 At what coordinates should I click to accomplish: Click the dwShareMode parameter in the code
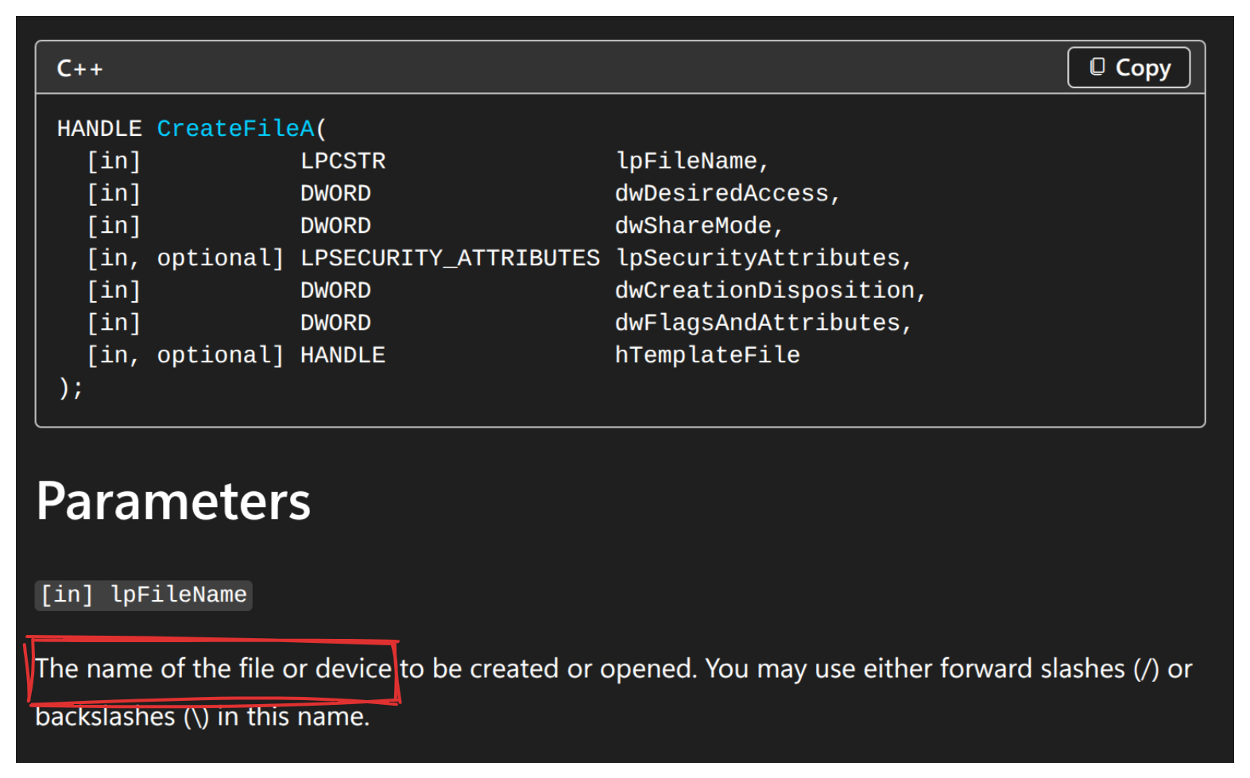694,226
